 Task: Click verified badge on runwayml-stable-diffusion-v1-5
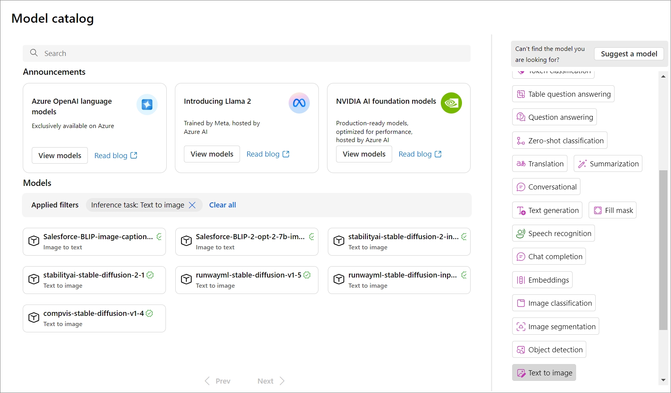tap(307, 275)
